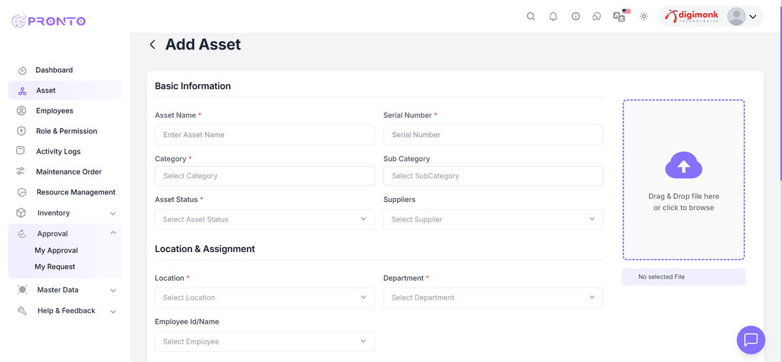Click the Dashboard gauge icon
The width and height of the screenshot is (782, 362).
pos(22,70)
